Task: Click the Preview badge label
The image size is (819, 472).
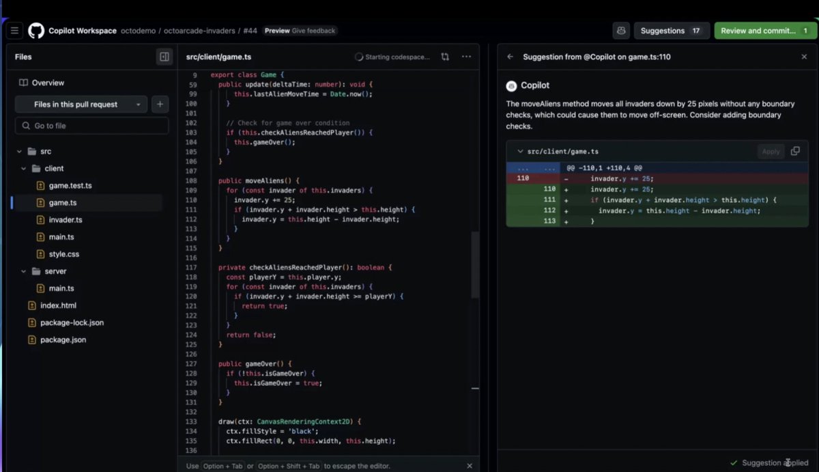Action: pos(277,31)
